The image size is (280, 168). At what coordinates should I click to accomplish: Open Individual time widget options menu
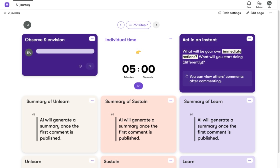(171, 39)
